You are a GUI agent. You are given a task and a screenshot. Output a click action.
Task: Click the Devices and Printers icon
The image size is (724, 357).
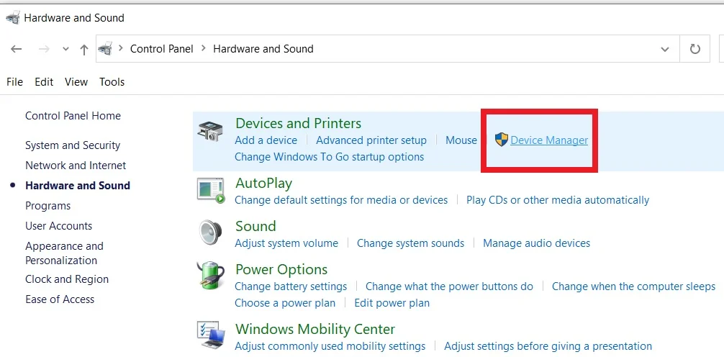(211, 131)
